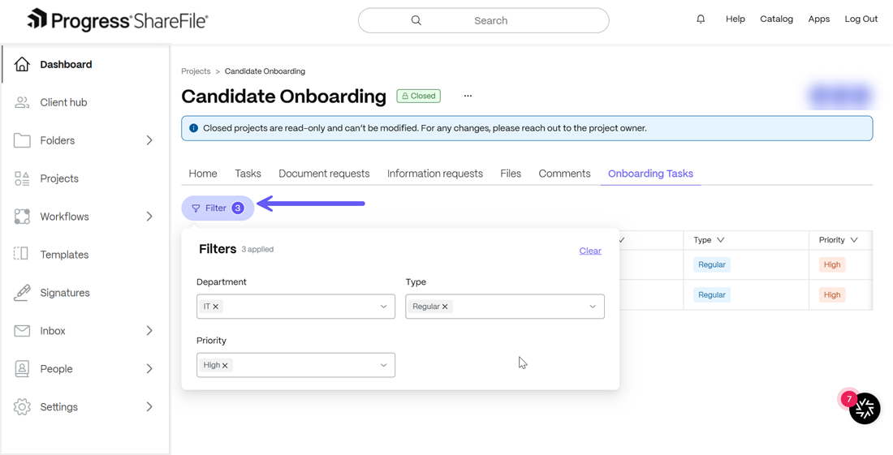Open the floating help widget icon
Viewport: 893px width, 455px height.
pyautogui.click(x=865, y=408)
